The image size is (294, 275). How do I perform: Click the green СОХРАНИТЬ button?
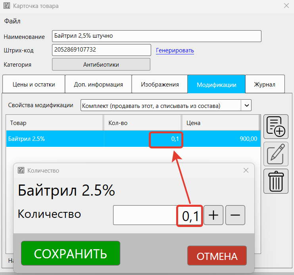click(70, 253)
